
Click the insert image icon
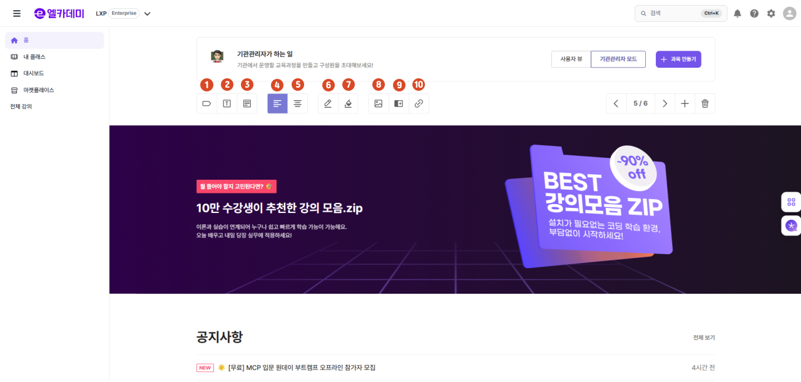tap(378, 103)
